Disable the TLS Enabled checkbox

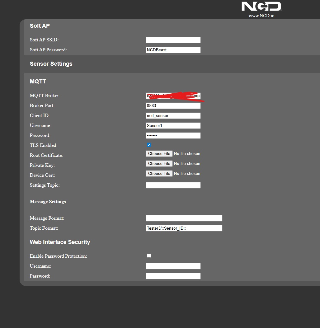(149, 145)
